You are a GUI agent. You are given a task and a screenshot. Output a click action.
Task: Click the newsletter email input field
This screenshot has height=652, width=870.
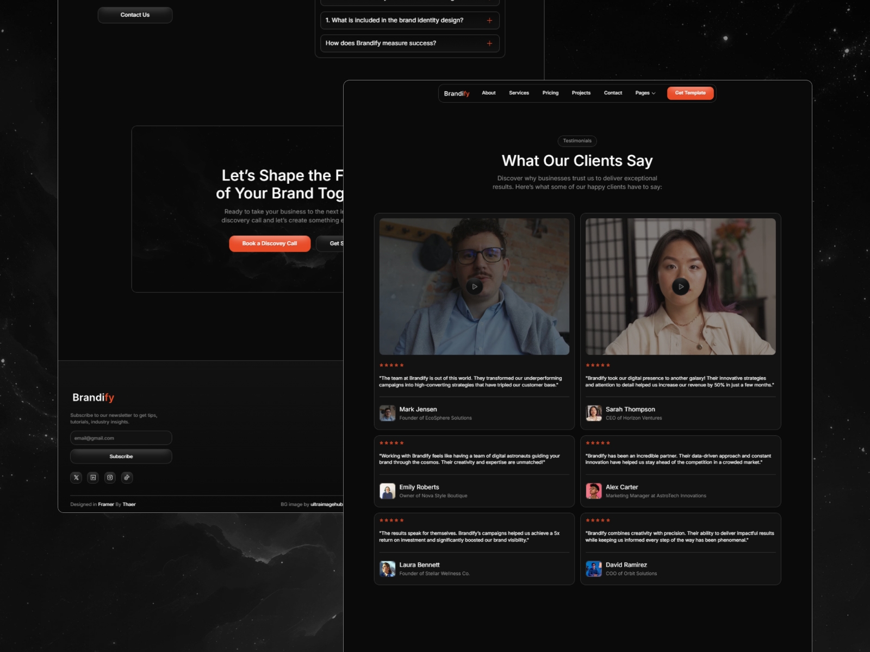121,438
